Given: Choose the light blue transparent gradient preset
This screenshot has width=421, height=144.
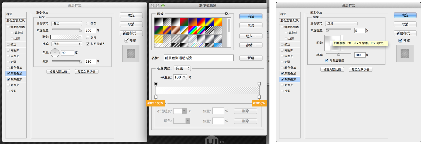Looking at the screenshot, I should click(x=218, y=45).
